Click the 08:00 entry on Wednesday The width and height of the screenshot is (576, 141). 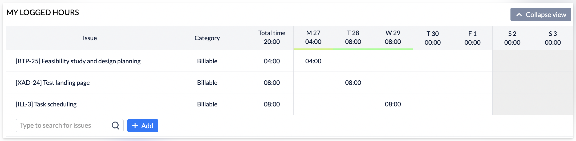(393, 104)
